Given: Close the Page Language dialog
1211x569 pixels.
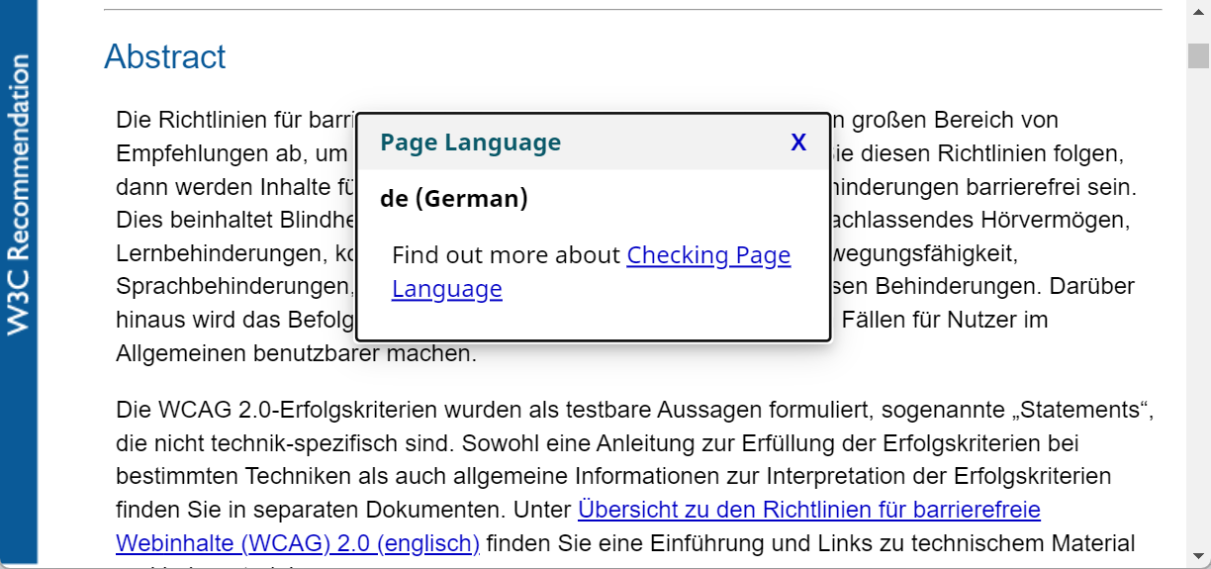Looking at the screenshot, I should pos(798,142).
